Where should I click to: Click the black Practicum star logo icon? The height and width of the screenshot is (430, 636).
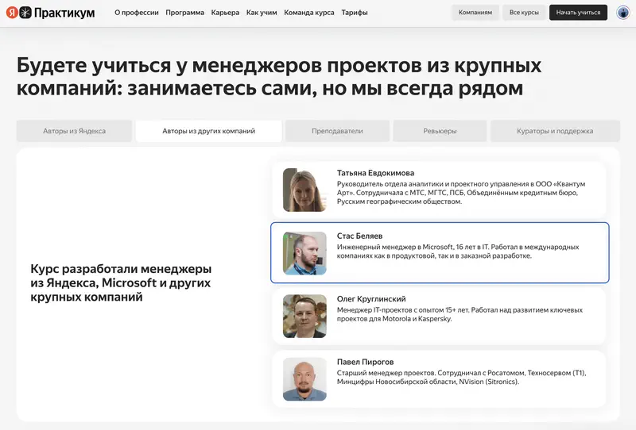click(25, 13)
